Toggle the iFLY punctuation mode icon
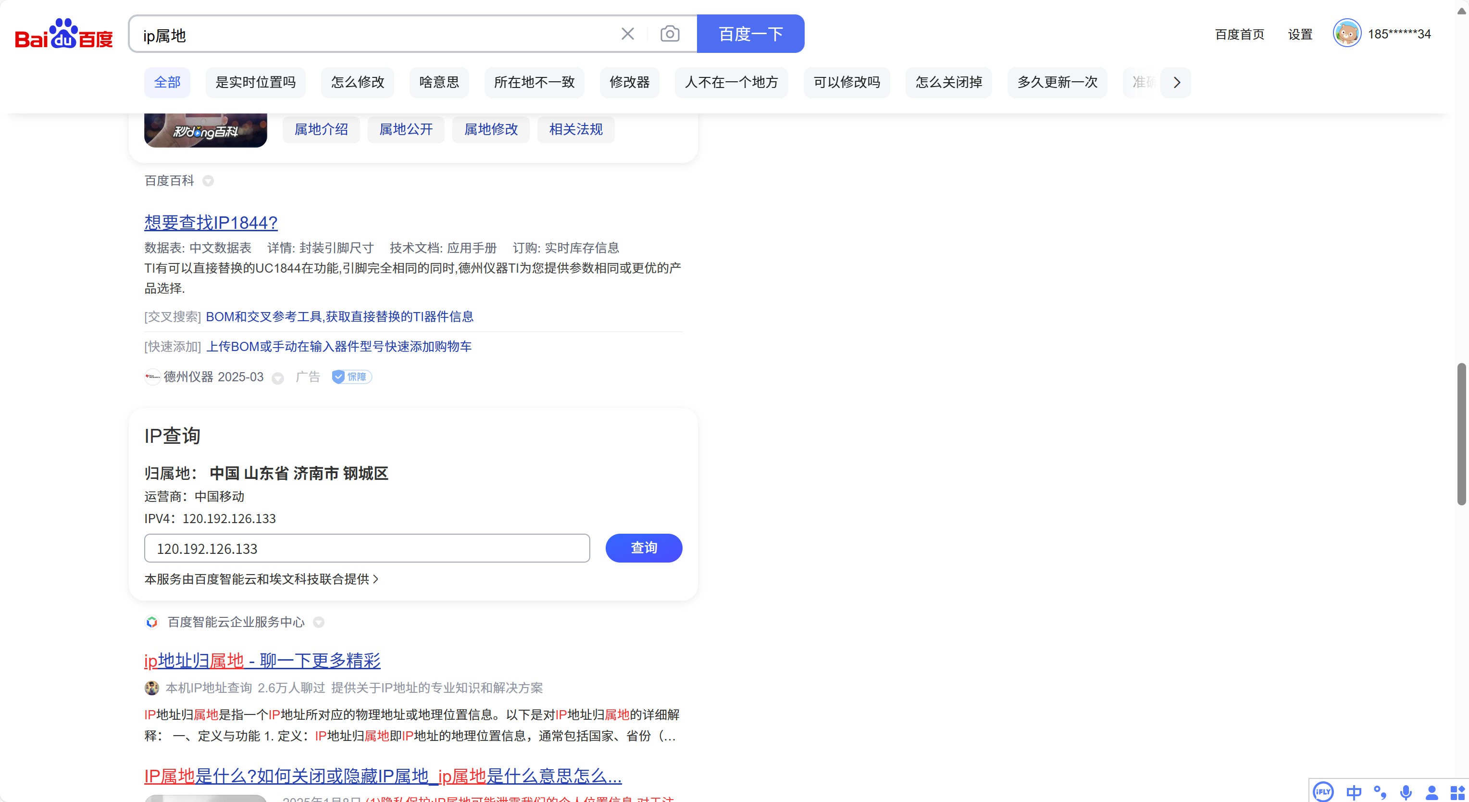Image resolution: width=1469 pixels, height=802 pixels. point(1380,792)
